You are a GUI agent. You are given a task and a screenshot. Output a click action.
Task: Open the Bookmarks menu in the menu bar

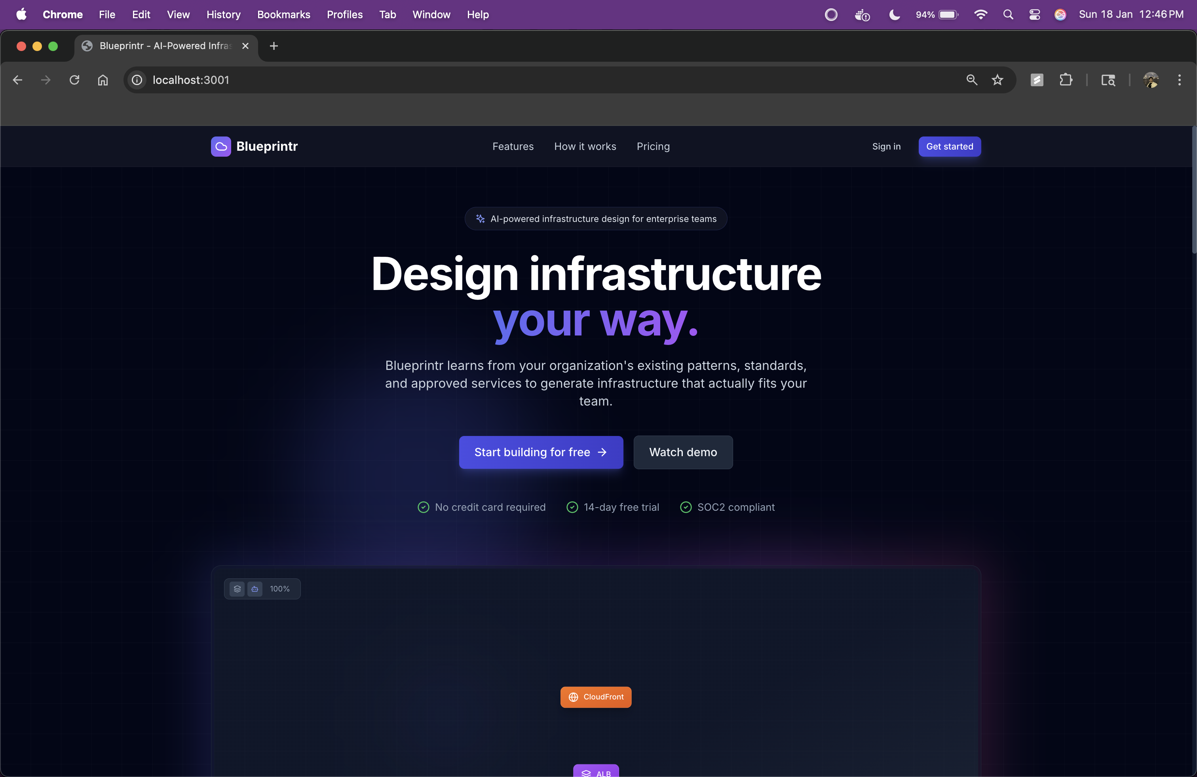tap(284, 15)
